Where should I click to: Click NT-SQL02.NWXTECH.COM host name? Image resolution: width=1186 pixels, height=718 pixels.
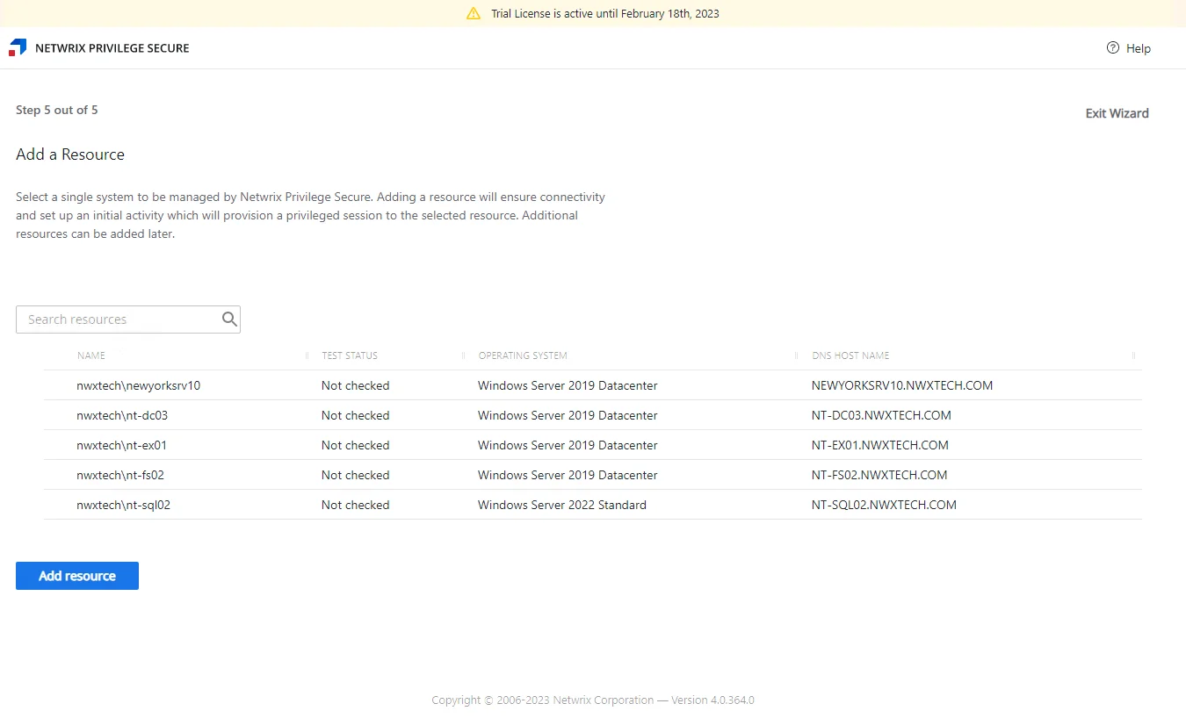tap(884, 505)
